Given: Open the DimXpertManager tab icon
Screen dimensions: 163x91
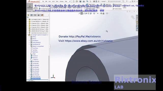Looking at the screenshot, I should tap(38, 15).
